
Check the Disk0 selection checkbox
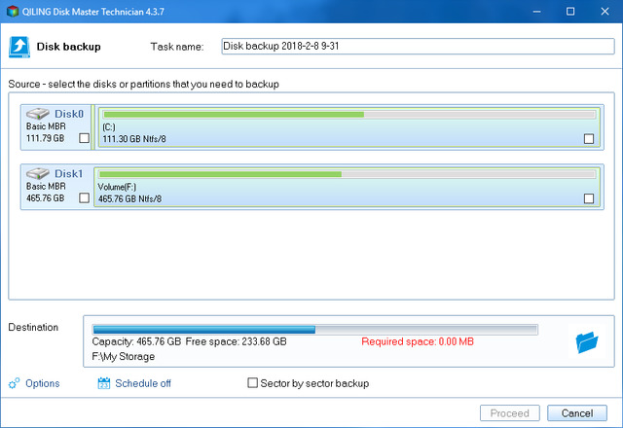[84, 138]
